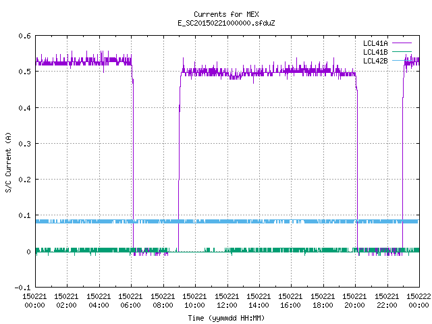This screenshot has height=324, width=432.
Task: Click the y-axis tick value 0.1
Action: (24, 215)
